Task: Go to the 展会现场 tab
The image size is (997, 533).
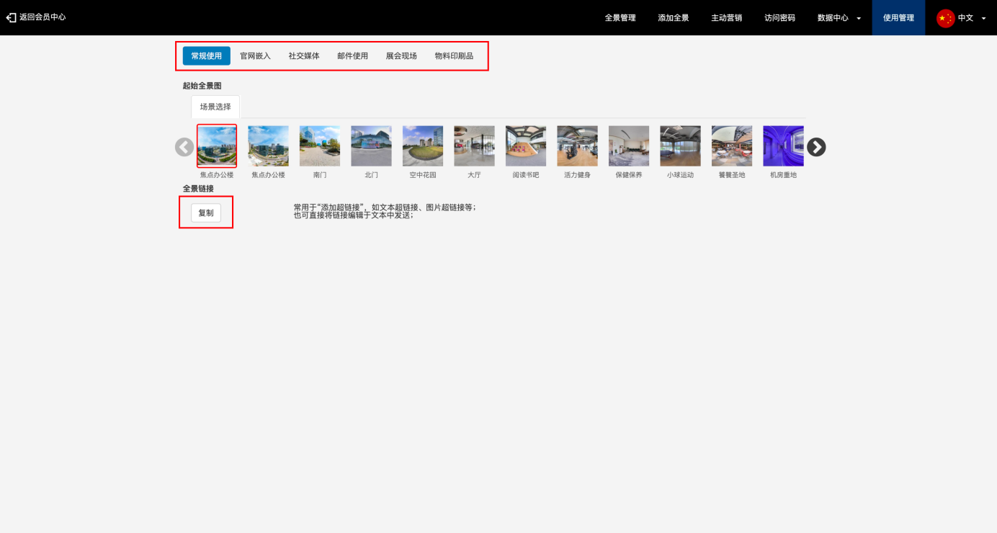Action: coord(401,56)
